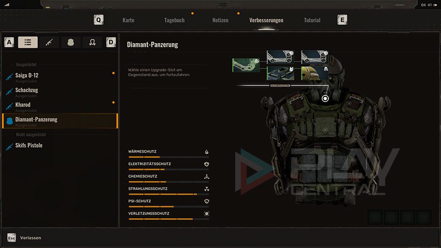Click the E key next-tab icon

pos(342,20)
